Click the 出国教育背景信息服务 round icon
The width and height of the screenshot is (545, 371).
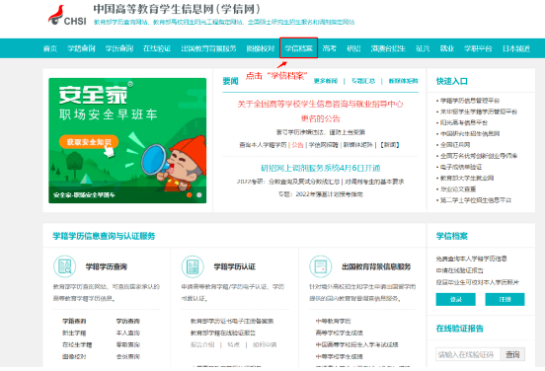(321, 266)
